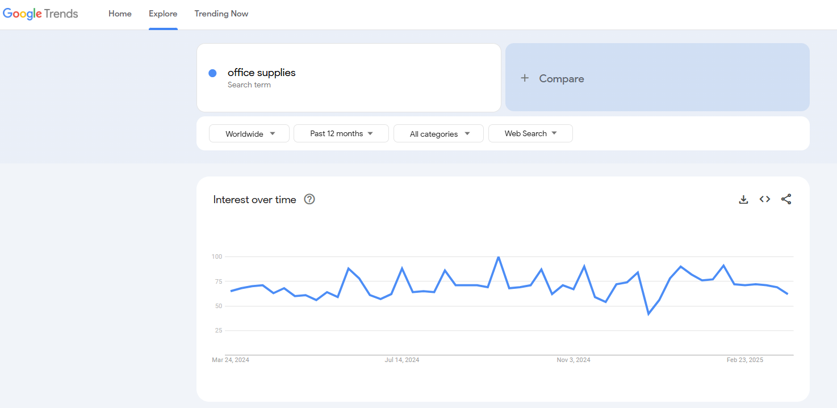This screenshot has height=408, width=837.
Task: Click the Interest over time heading
Action: pos(254,200)
